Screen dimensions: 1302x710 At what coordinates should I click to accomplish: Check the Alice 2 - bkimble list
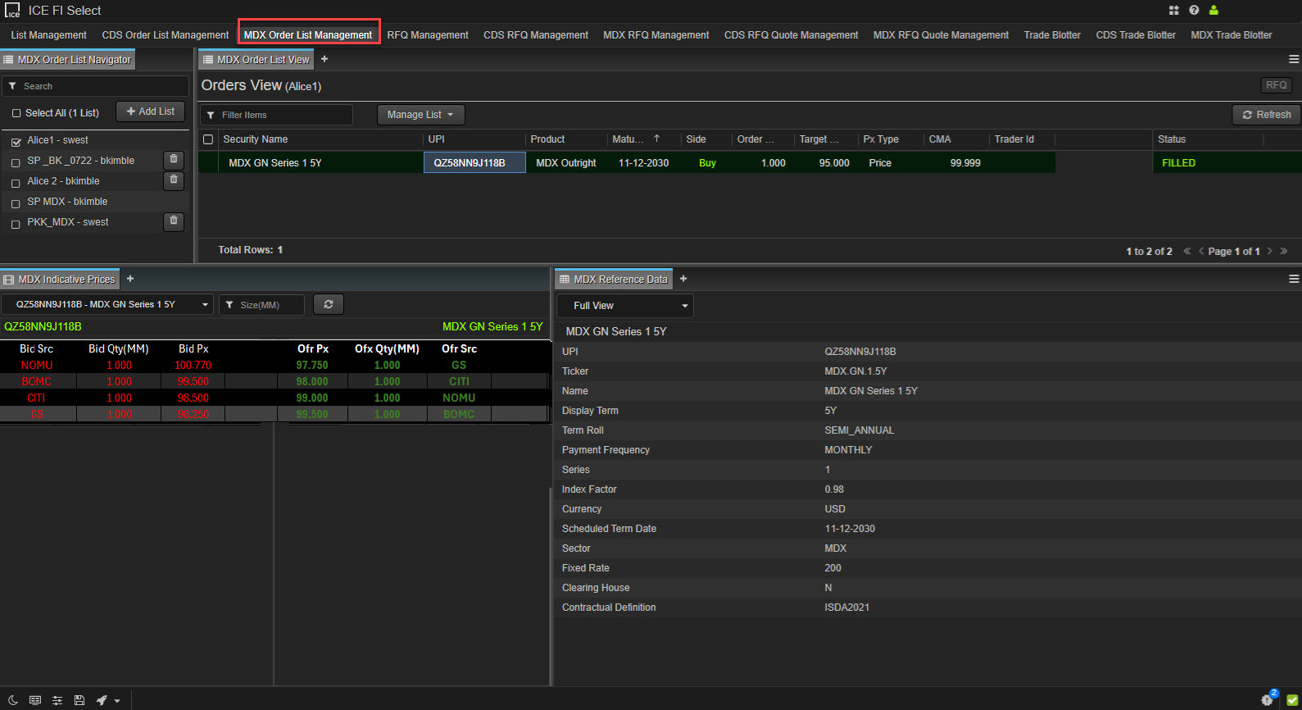click(x=16, y=183)
